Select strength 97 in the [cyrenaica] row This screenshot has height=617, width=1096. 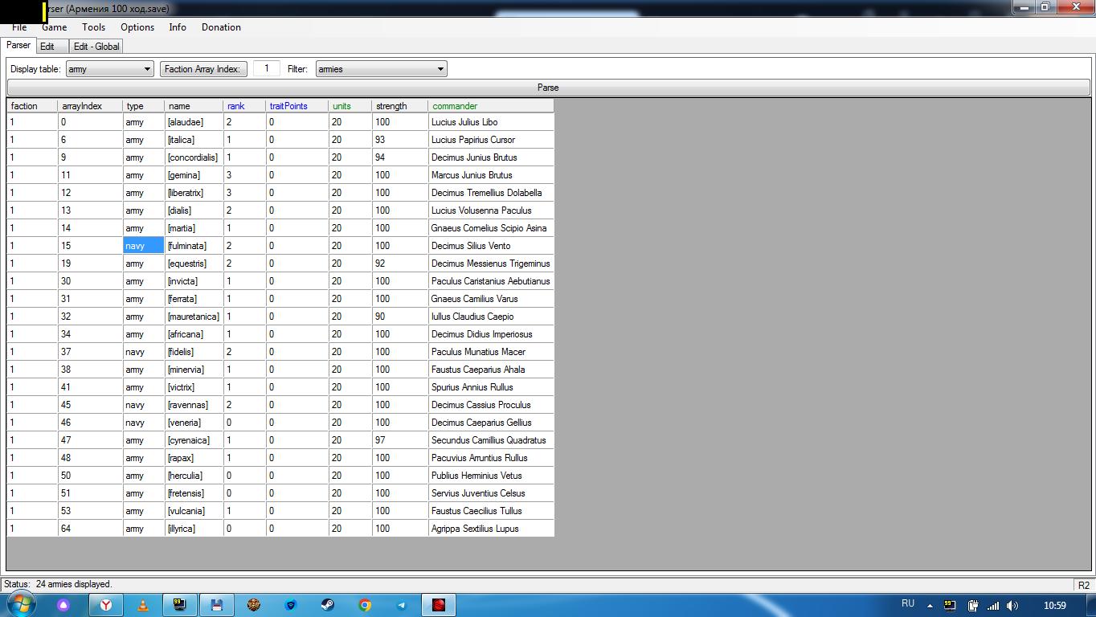click(x=399, y=440)
